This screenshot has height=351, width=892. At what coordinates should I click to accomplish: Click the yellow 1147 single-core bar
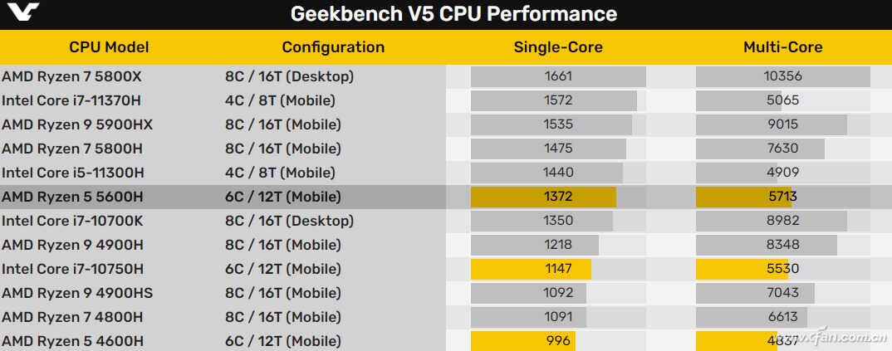pyautogui.click(x=532, y=269)
